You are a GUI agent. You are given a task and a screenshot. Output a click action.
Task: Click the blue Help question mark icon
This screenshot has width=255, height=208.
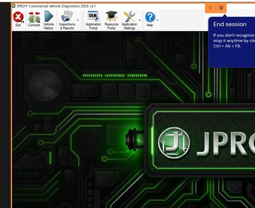pyautogui.click(x=150, y=17)
